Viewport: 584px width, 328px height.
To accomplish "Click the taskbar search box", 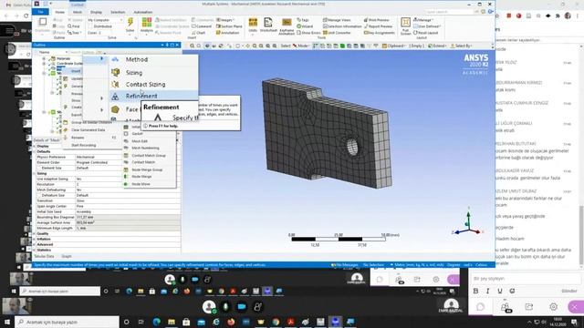I will pyautogui.click(x=67, y=322).
